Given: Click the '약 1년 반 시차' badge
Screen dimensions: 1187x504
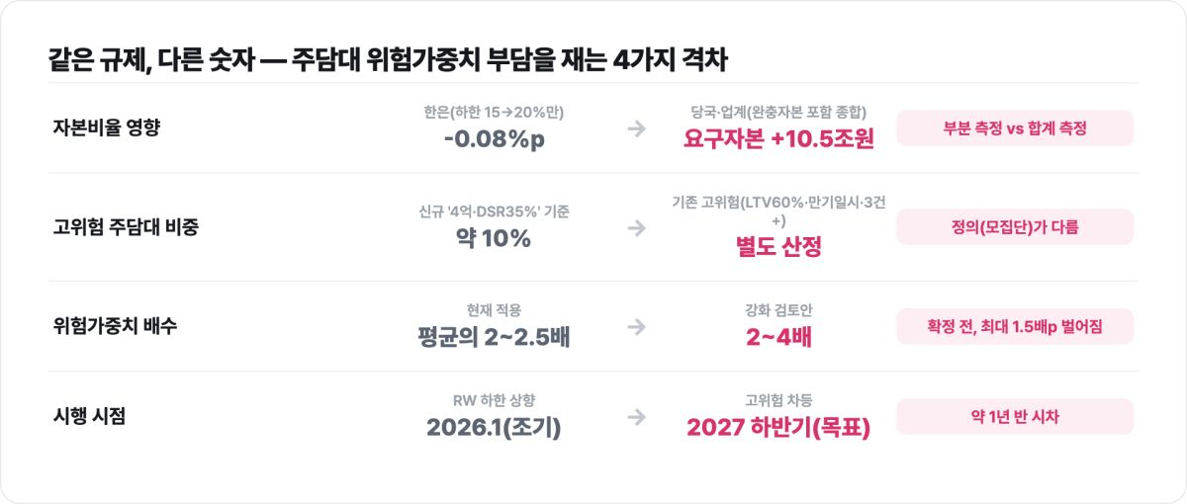Looking at the screenshot, I should pos(1015,417).
